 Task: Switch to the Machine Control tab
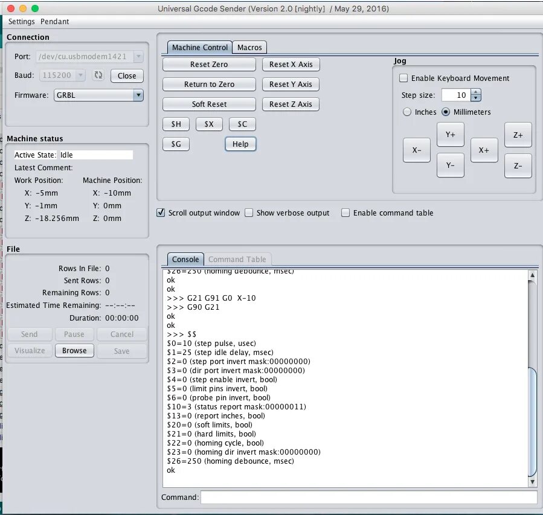[x=200, y=48]
